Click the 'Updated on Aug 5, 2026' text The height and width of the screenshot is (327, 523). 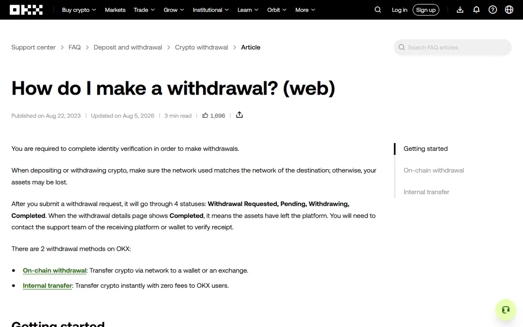click(122, 116)
